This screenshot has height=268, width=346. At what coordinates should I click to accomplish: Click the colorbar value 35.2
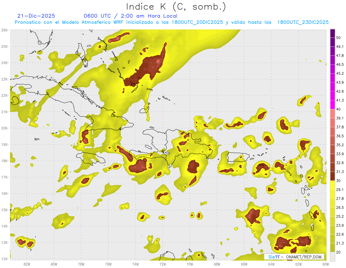(x=340, y=145)
